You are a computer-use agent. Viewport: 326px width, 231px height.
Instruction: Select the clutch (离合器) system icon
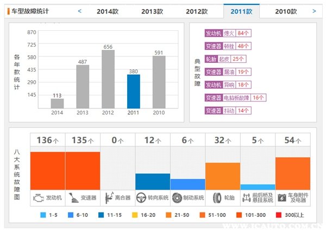(109, 198)
